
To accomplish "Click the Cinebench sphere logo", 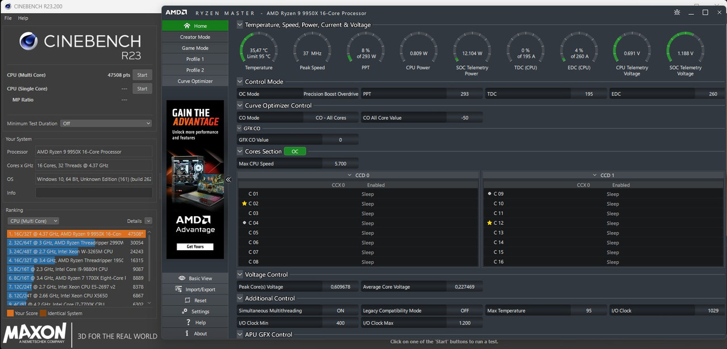I will click(x=28, y=41).
